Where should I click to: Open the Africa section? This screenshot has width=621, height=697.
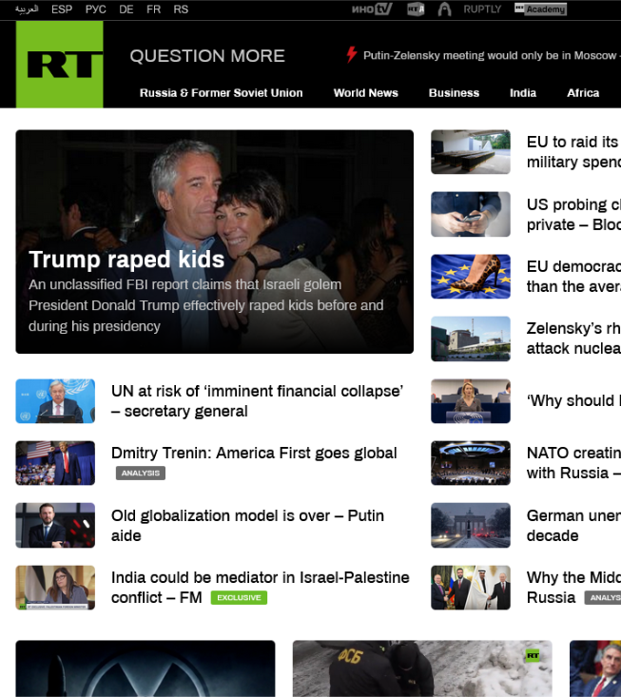[x=583, y=93]
